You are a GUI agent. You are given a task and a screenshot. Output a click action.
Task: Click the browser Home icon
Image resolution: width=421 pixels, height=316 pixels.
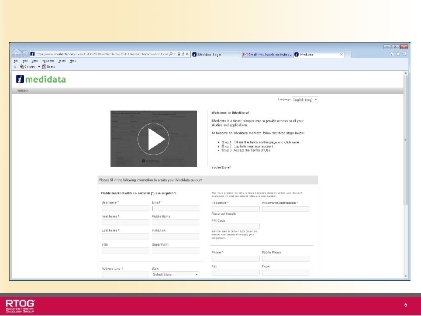click(392, 54)
